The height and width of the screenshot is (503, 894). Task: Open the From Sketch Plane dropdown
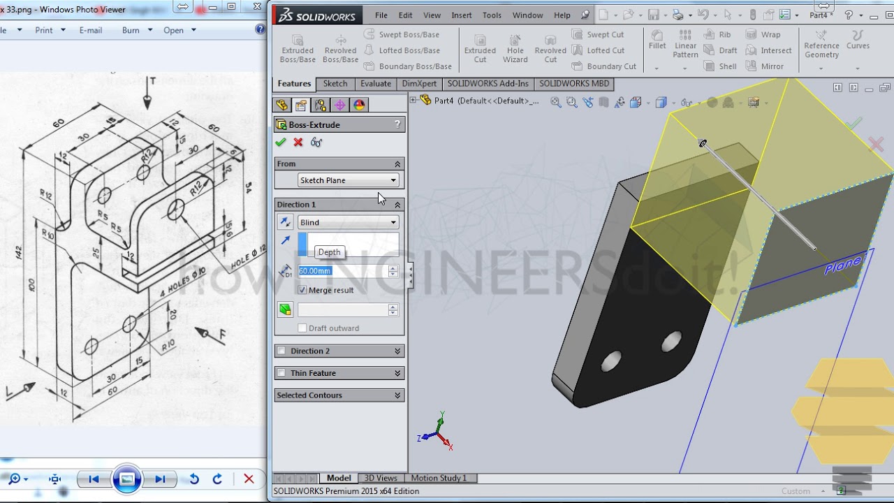pos(349,180)
